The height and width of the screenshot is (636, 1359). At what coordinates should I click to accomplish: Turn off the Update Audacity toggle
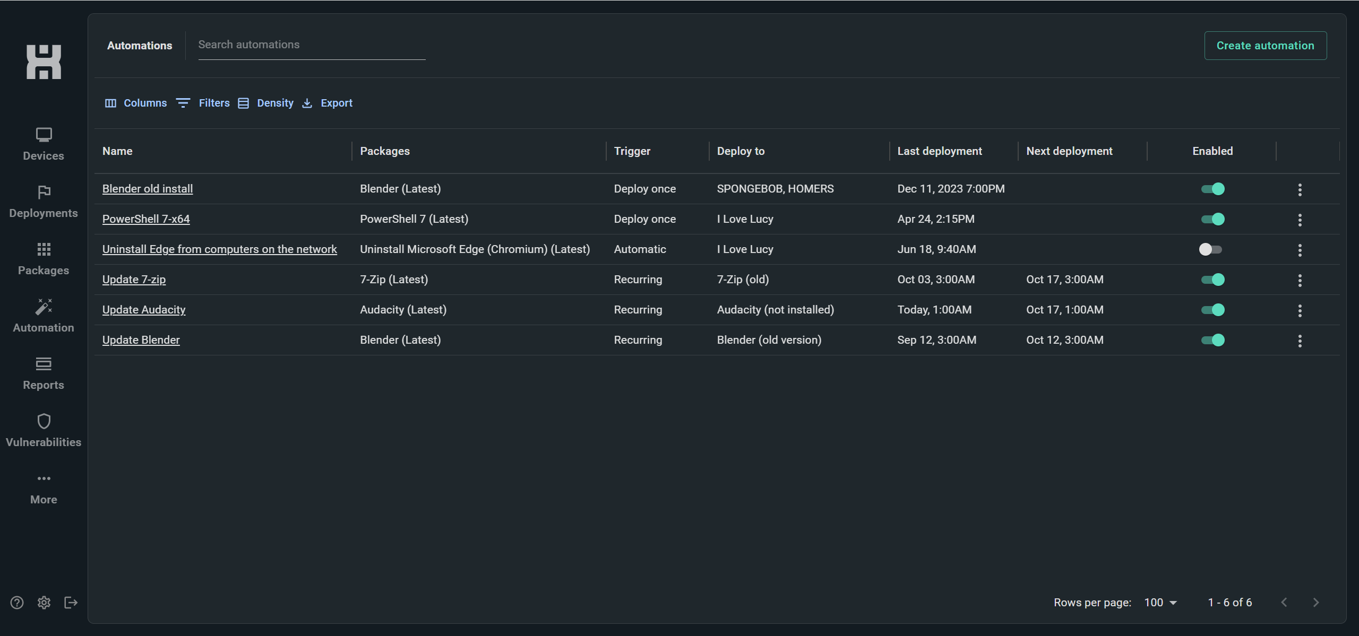[x=1212, y=310]
